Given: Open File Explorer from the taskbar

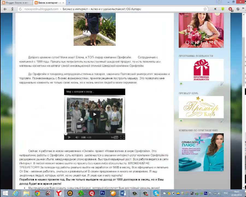Looking at the screenshot, I should tap(26, 193).
